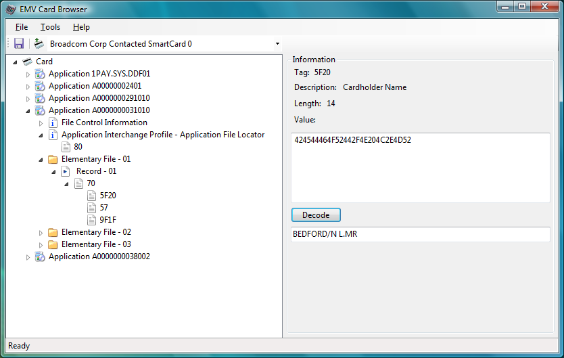564x358 pixels.
Task: Click the decoded BEDFORD/N L.MR field
Action: 421,234
